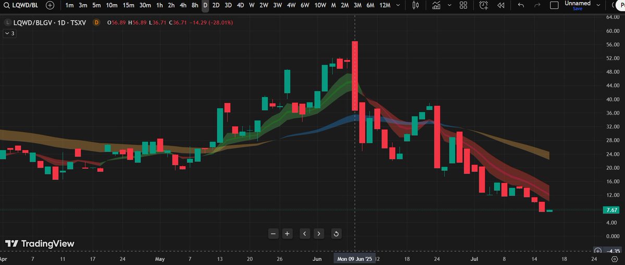The image size is (625, 265).
Task: Expand favorite indicators dropdown arrow
Action: tap(450, 5)
